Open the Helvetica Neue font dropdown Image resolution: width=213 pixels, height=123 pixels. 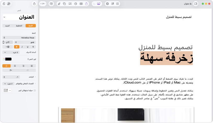click(x=19, y=38)
